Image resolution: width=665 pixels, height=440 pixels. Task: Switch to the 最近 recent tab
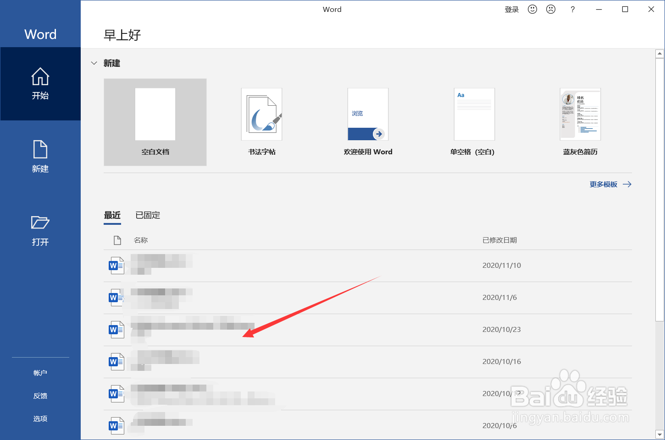(112, 215)
